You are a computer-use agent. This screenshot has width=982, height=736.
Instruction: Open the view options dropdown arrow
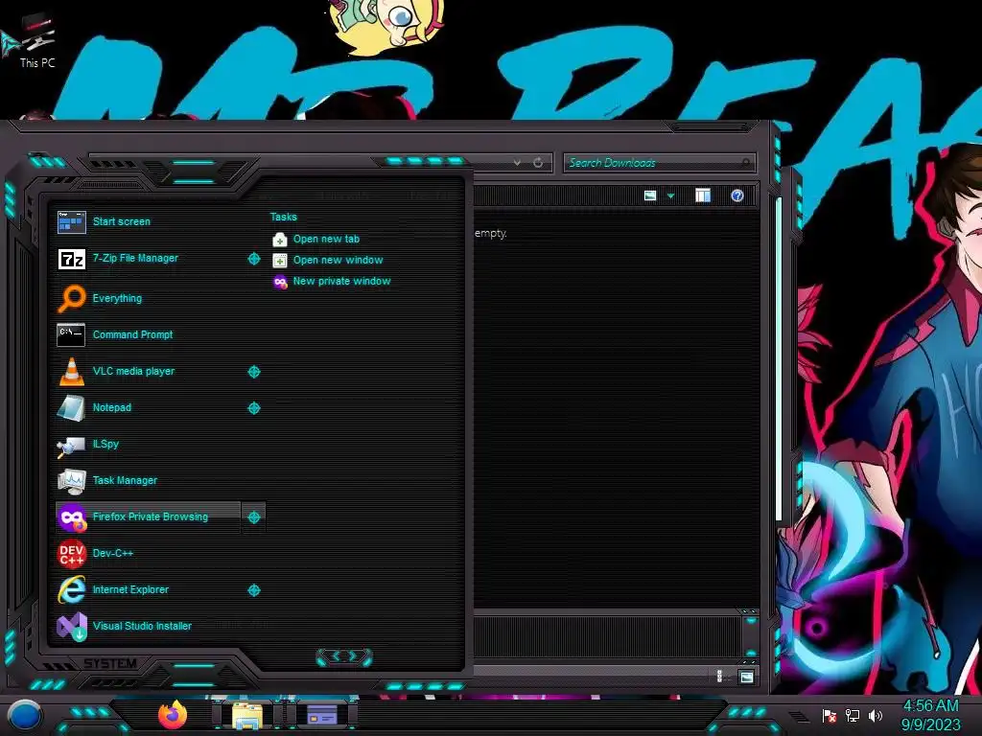(x=670, y=196)
